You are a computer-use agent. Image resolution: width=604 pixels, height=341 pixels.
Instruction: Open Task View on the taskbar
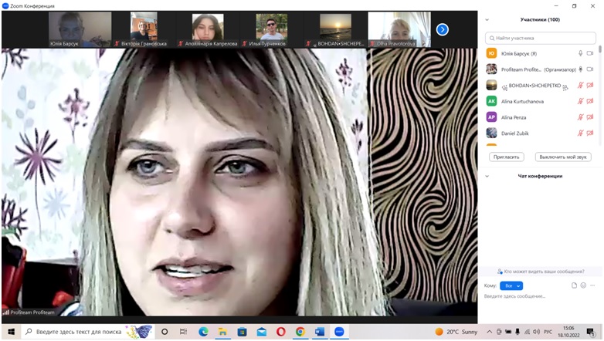click(x=183, y=332)
